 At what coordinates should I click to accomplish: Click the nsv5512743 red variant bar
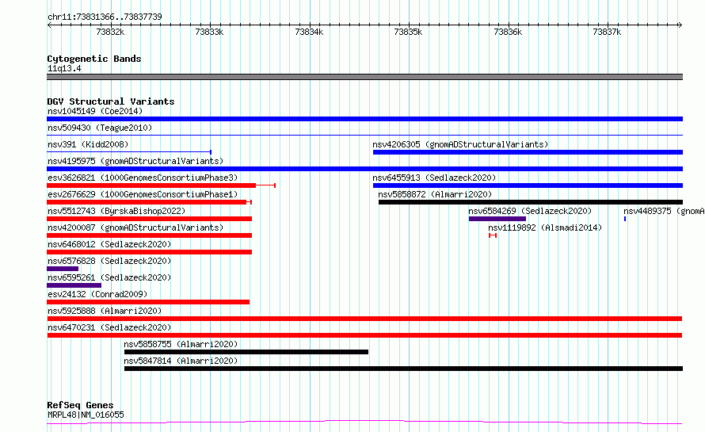coord(149,219)
